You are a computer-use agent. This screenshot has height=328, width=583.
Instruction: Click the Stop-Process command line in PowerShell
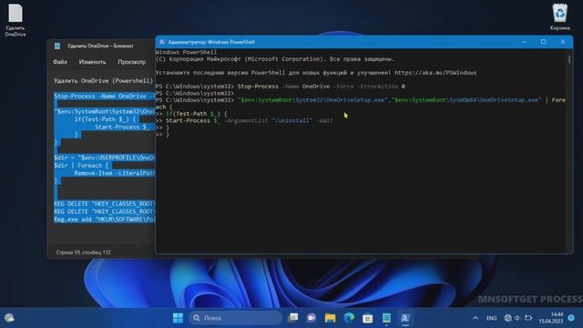coord(281,87)
